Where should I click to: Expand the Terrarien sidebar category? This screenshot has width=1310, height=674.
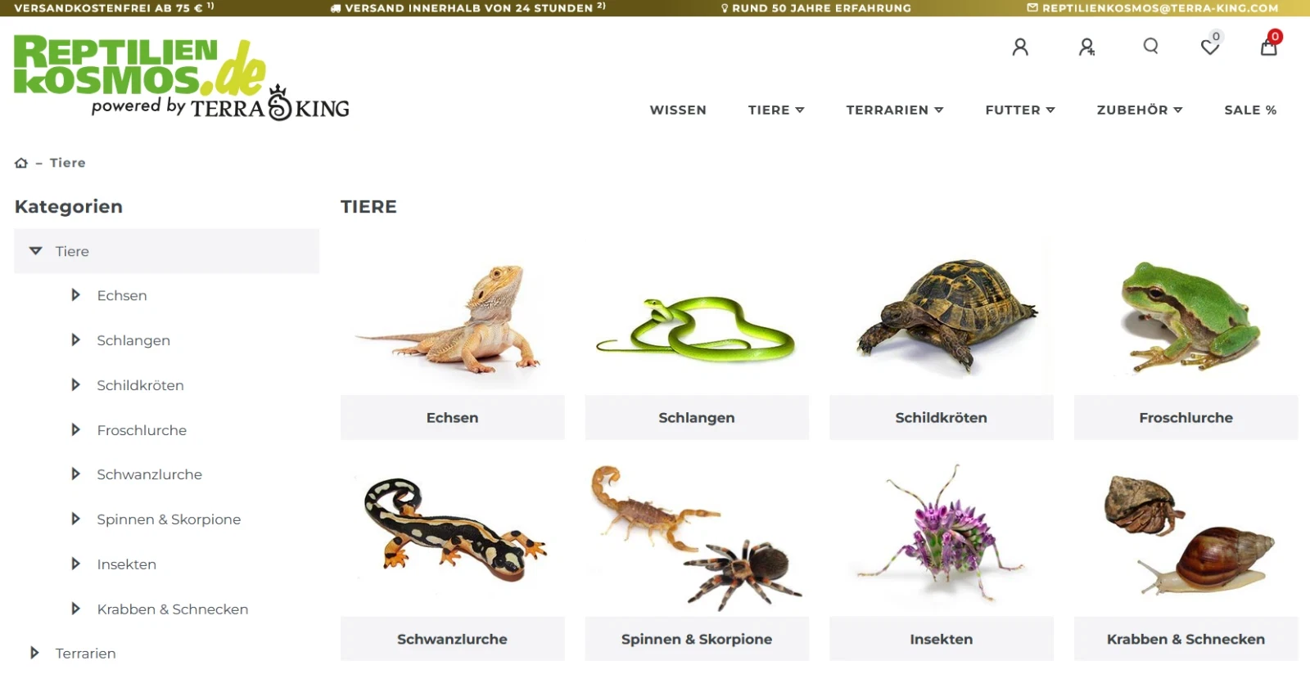point(34,653)
